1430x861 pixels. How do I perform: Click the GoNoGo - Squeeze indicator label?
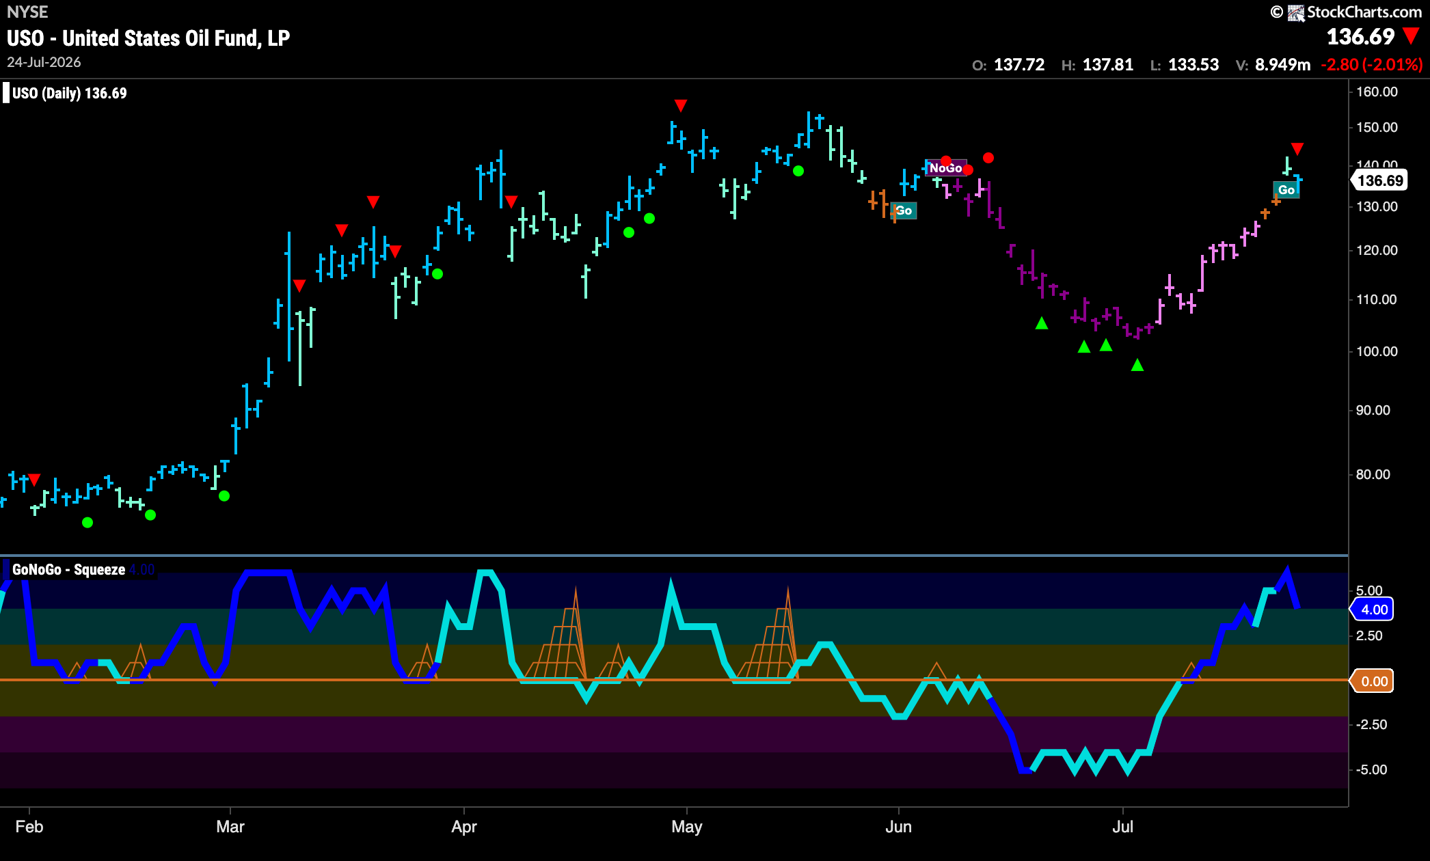(x=68, y=570)
